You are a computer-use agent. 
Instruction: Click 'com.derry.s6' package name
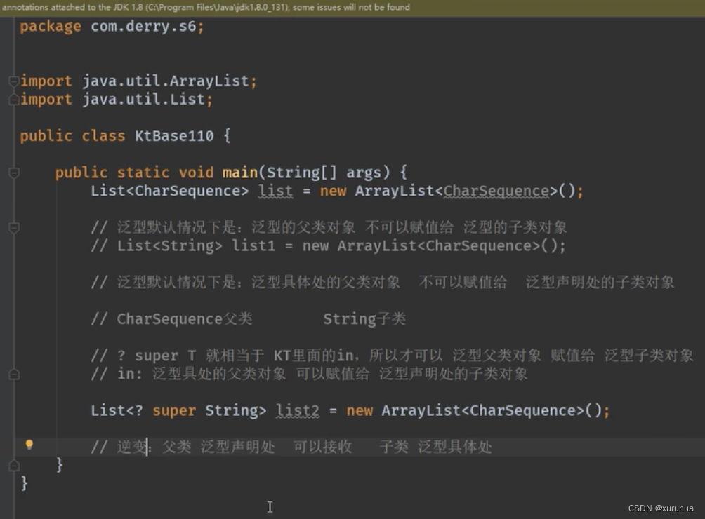143,27
